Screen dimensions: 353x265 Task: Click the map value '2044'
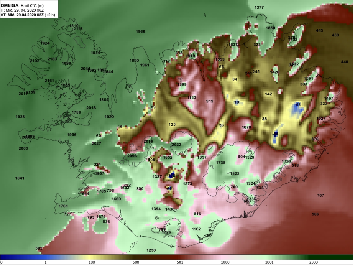coord(85,69)
